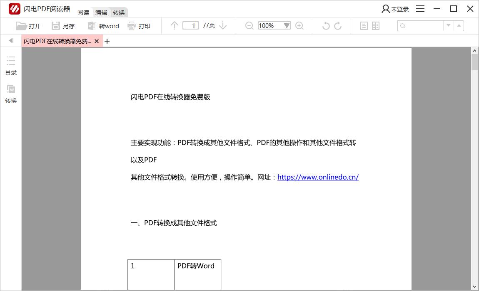This screenshot has height=291, width=479.
Task: Click scrollbar down arrow
Action: (x=474, y=287)
